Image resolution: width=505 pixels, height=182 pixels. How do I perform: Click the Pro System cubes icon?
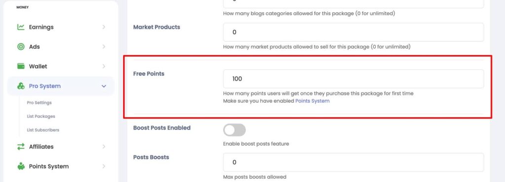click(21, 86)
